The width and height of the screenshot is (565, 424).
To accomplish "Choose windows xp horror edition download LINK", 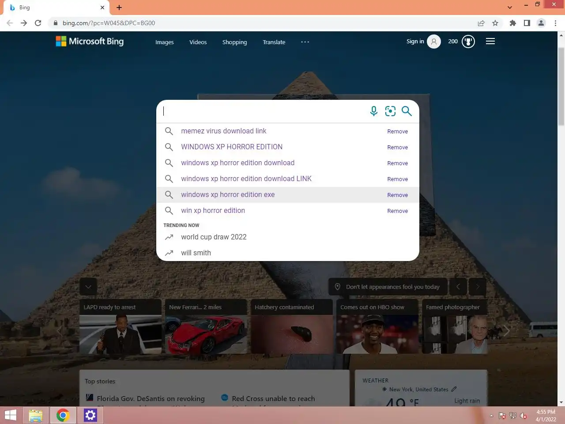I will (288, 179).
